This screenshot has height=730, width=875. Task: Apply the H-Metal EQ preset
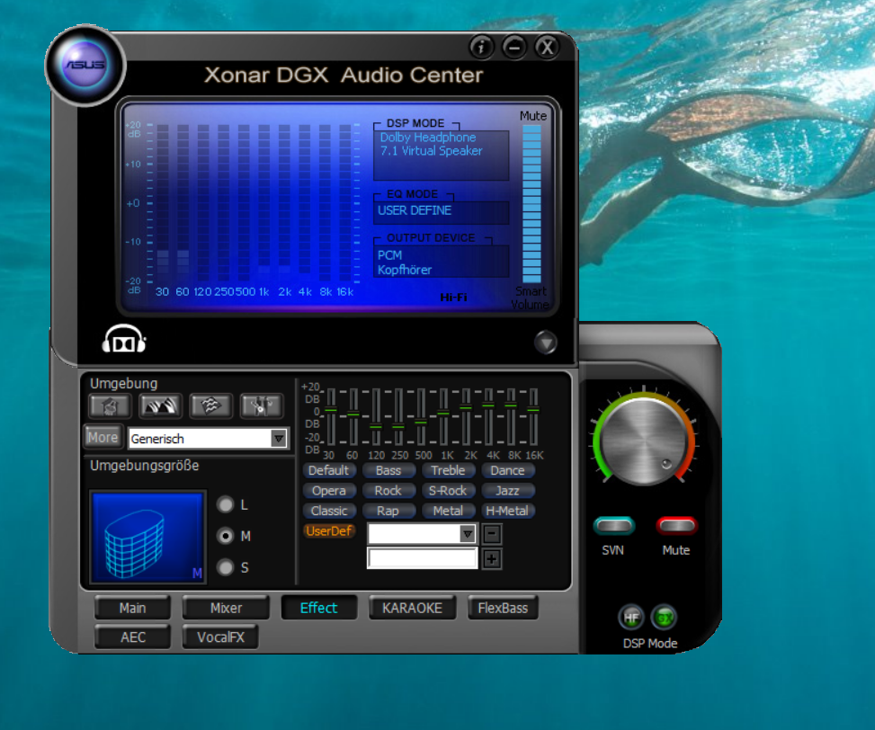coord(507,511)
